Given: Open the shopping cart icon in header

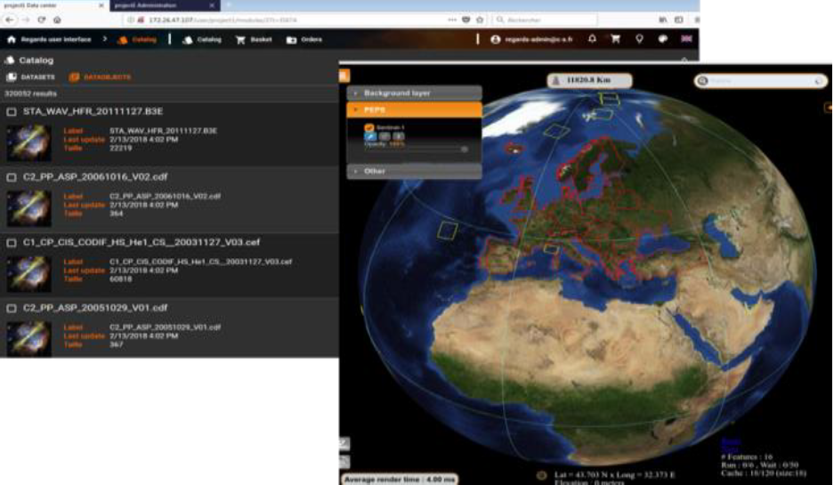Looking at the screenshot, I should 615,39.
